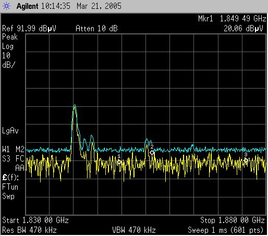
Task: Click the Sweep 1 ms (601 pts) text
Action: (226, 230)
